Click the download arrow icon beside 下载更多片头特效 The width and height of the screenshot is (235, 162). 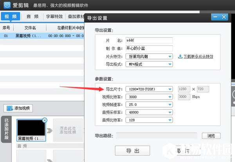tap(180, 56)
